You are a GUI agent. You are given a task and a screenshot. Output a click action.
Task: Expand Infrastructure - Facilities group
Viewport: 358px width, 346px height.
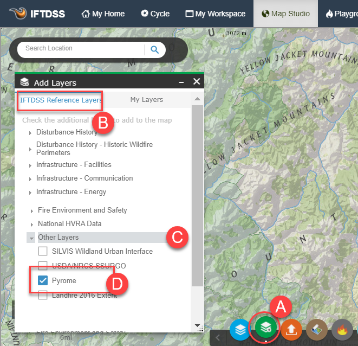(x=30, y=165)
